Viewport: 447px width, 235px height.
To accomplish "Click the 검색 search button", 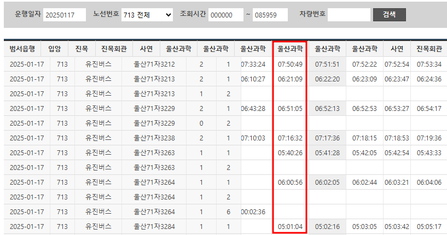I will point(389,15).
